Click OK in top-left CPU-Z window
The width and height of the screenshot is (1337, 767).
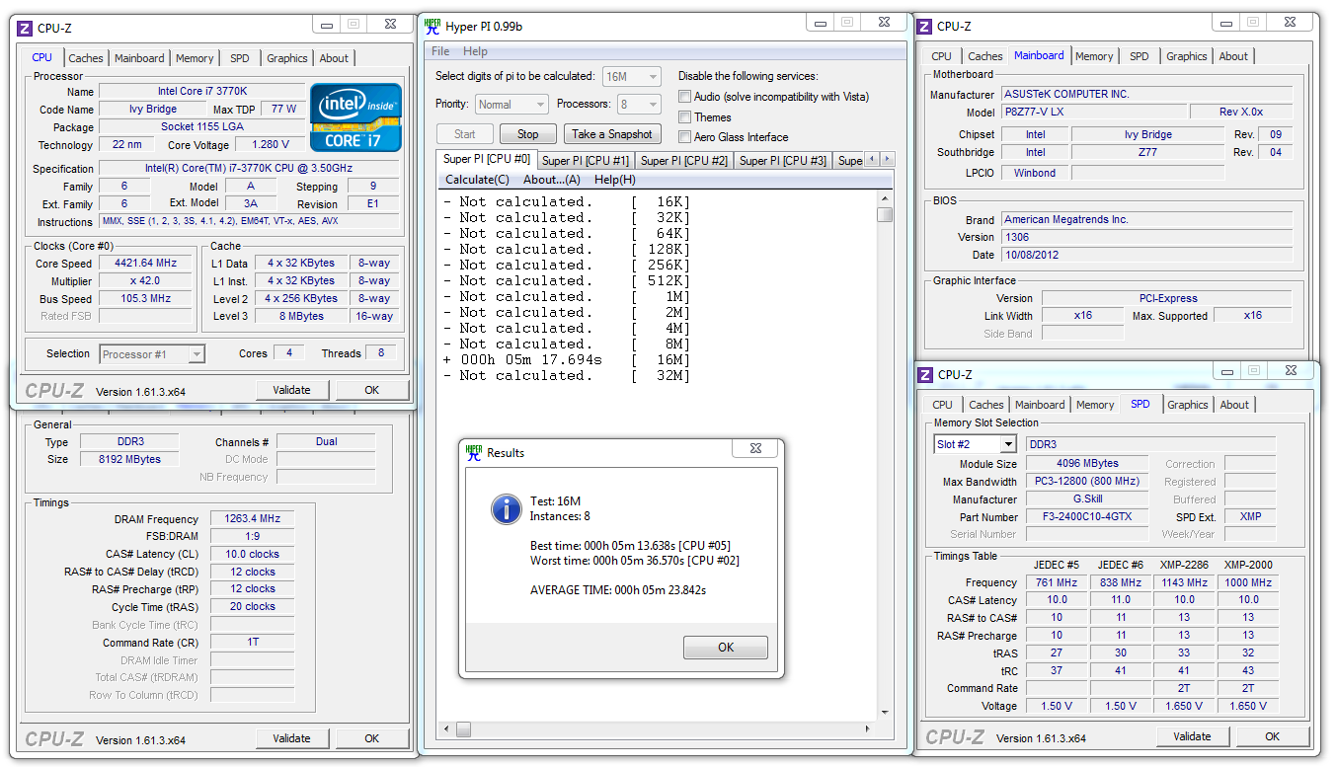371,390
